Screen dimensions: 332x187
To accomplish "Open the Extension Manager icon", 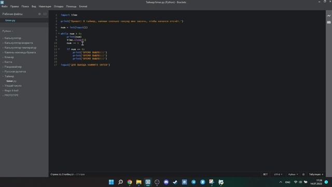I will click(x=328, y=22).
